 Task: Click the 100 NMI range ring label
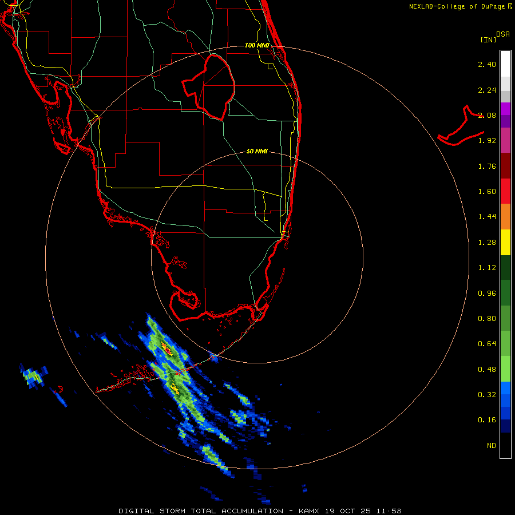coord(257,45)
